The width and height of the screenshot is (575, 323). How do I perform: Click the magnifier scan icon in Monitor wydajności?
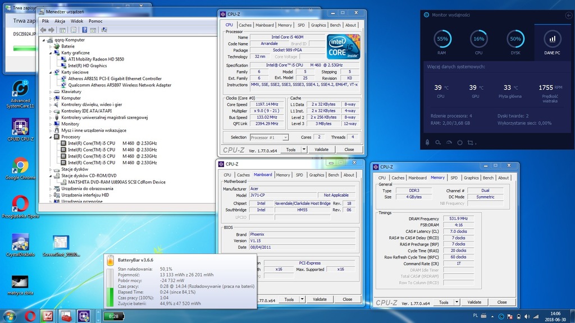click(438, 142)
